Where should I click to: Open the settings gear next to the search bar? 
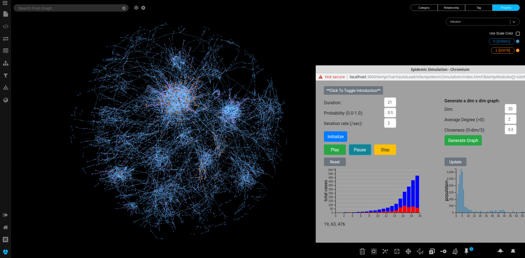coord(143,8)
